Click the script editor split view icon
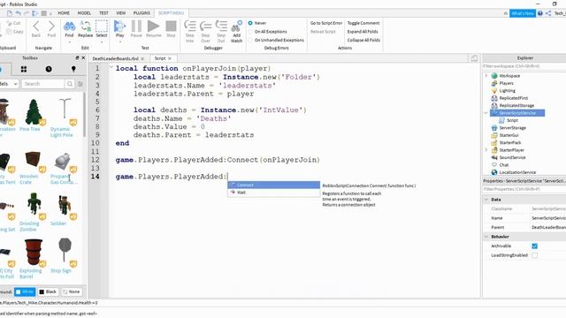This screenshot has width=566, height=318. [474, 58]
